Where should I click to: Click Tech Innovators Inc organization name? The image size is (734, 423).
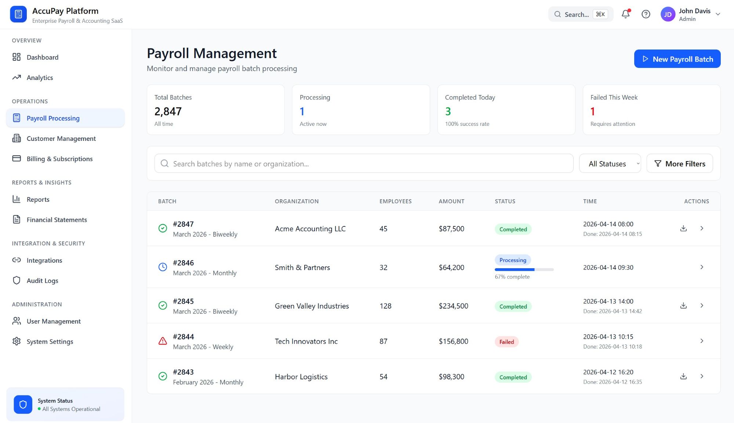[x=306, y=341]
